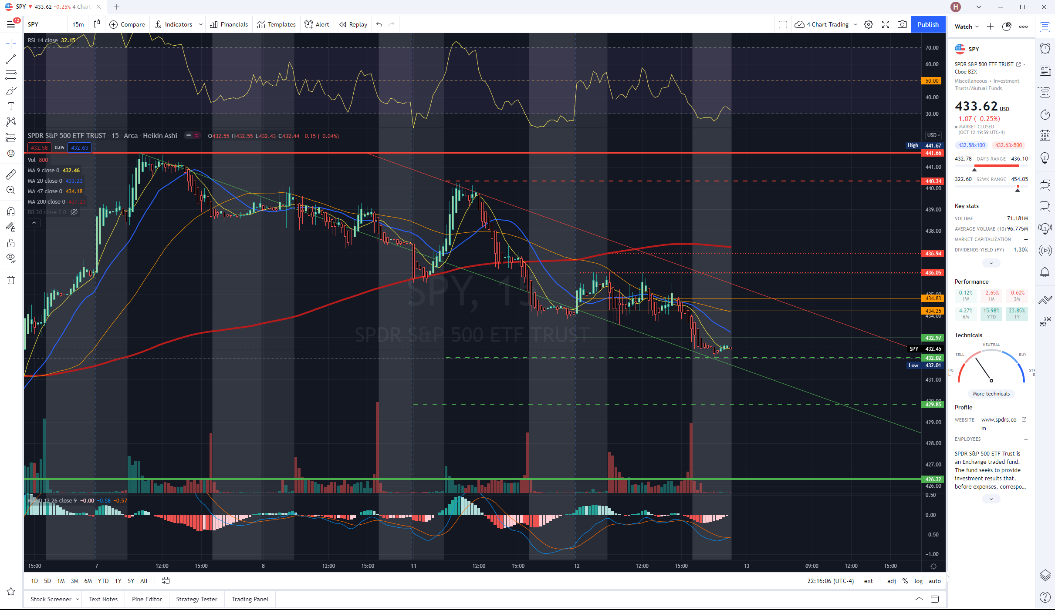Screen dimensions: 1055x610
Task: Open www.spdrs.com website link
Action: coord(999,424)
